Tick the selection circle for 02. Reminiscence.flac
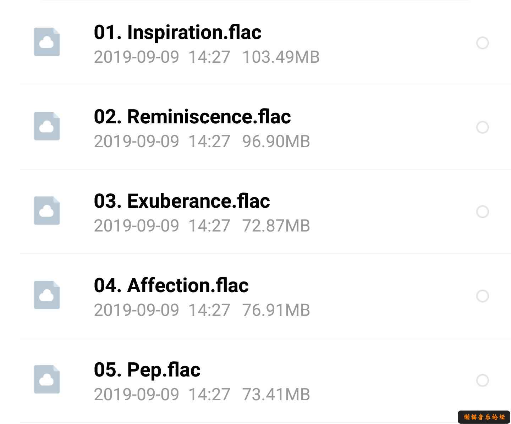Screen dimensions: 511x424 483,127
